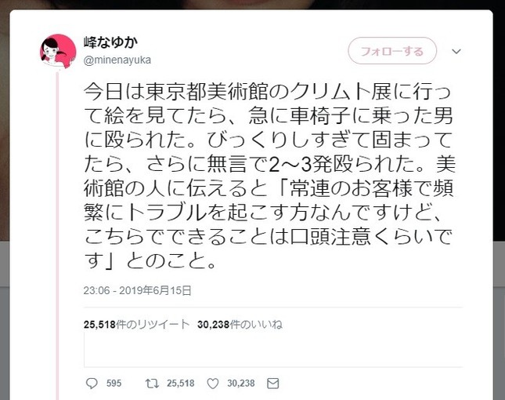Click the retweet arrows icon
Image resolution: width=505 pixels, height=400 pixels.
pos(152,384)
